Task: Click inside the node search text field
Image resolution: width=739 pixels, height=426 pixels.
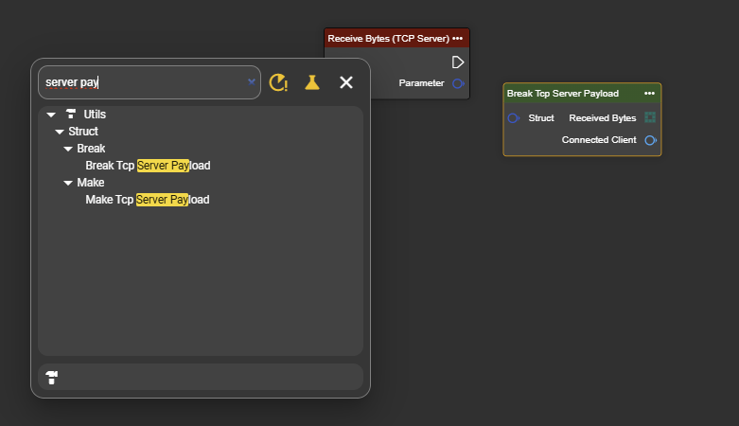Action: pos(142,82)
